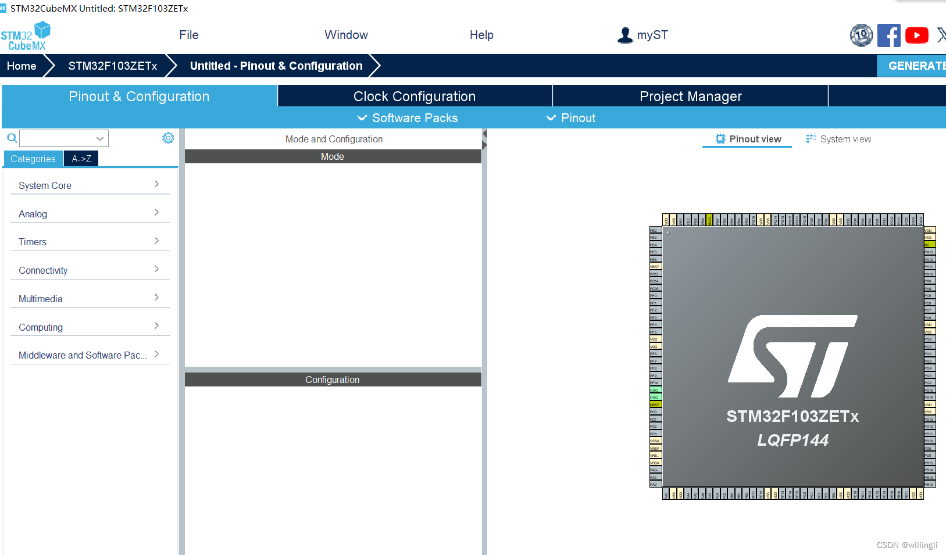Open the File menu
Viewport: 946px width, 555px height.
pos(188,35)
